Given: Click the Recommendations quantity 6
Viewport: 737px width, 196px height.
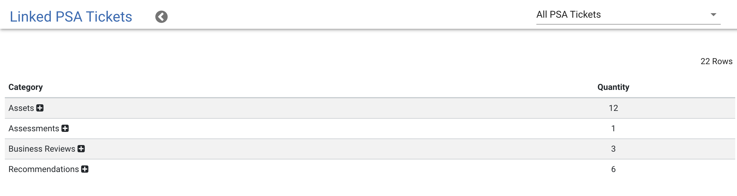Looking at the screenshot, I should pos(613,169).
